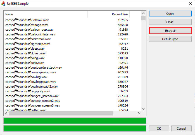Click packed size value 8231
The width and height of the screenshot is (195, 135).
click(125, 49)
